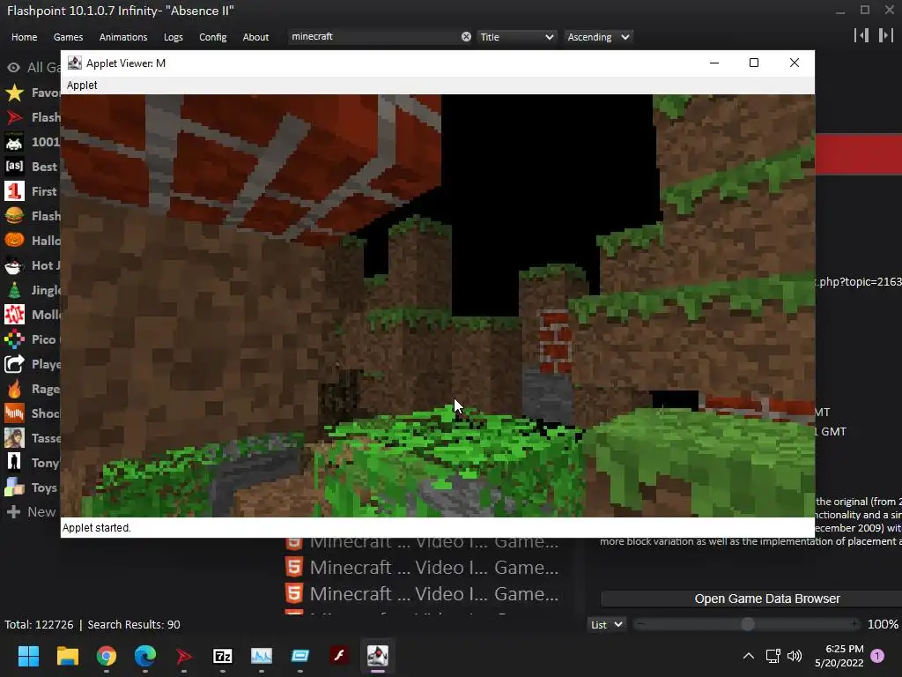Select the second-to-last visible Minecraft HTML5 game row

pos(423,568)
